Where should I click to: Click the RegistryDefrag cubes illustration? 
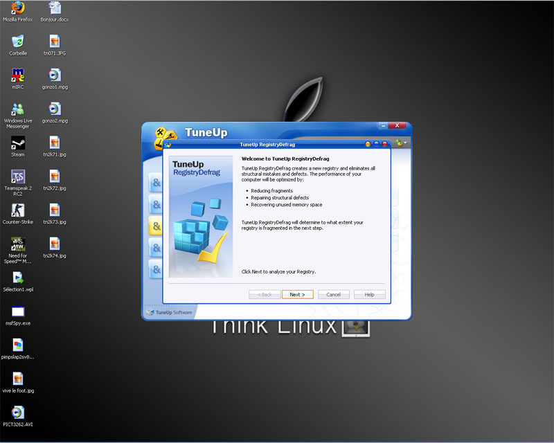point(201,231)
